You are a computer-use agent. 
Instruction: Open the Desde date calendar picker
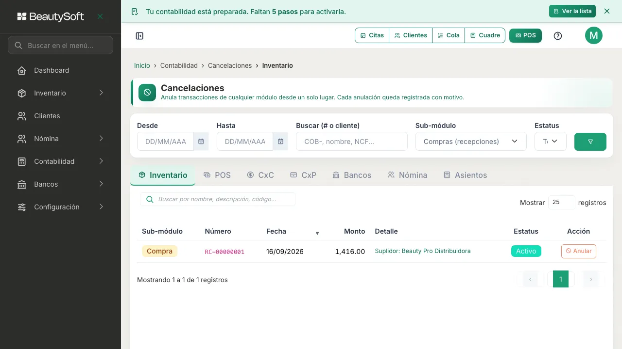pyautogui.click(x=201, y=142)
